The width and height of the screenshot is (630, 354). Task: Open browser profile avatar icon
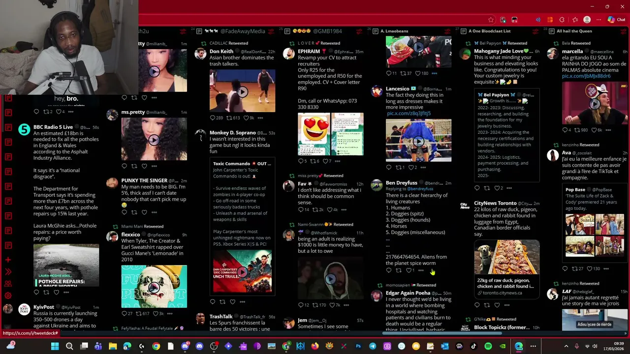point(587,20)
